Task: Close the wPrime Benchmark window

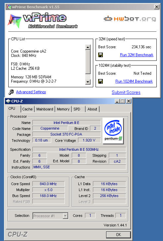Action: click(156, 7)
